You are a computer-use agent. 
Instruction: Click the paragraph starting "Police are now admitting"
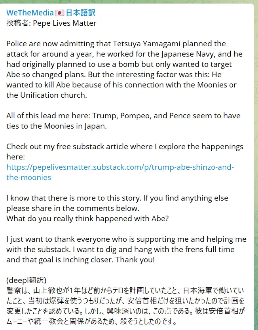pyautogui.click(x=124, y=69)
